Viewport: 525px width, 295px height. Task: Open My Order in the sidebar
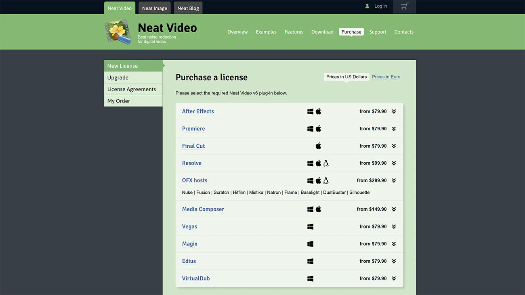click(x=133, y=101)
